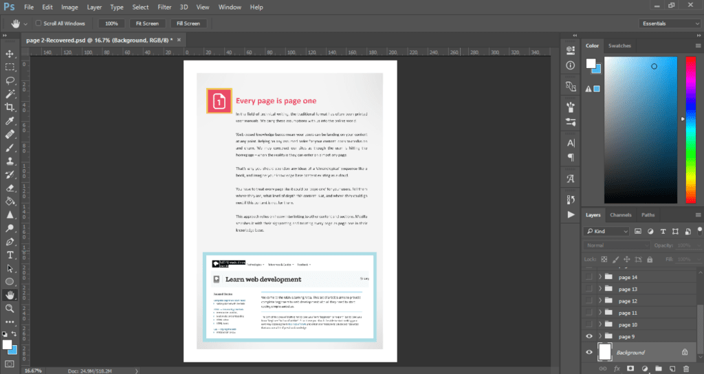704x374 pixels.
Task: Switch to the Swatches tab
Action: [619, 45]
